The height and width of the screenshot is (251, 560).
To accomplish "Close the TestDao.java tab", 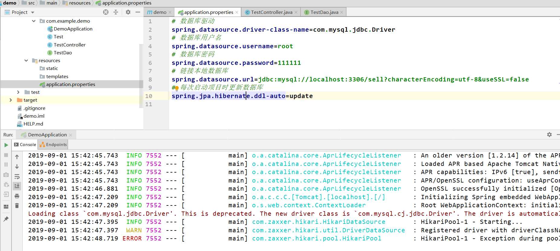I will [x=342, y=12].
